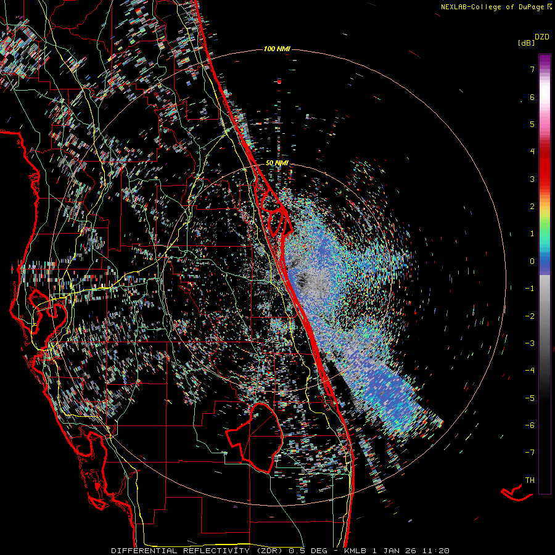The height and width of the screenshot is (555, 555).
Task: Click the 50 NMI range ring label
Action: tap(277, 163)
